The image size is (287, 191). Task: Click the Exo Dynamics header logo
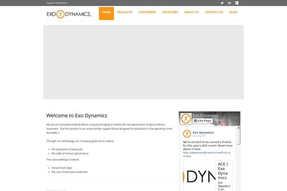[x=69, y=14]
